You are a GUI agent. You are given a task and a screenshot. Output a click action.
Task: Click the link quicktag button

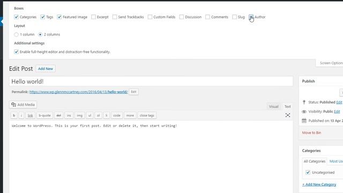point(30,115)
